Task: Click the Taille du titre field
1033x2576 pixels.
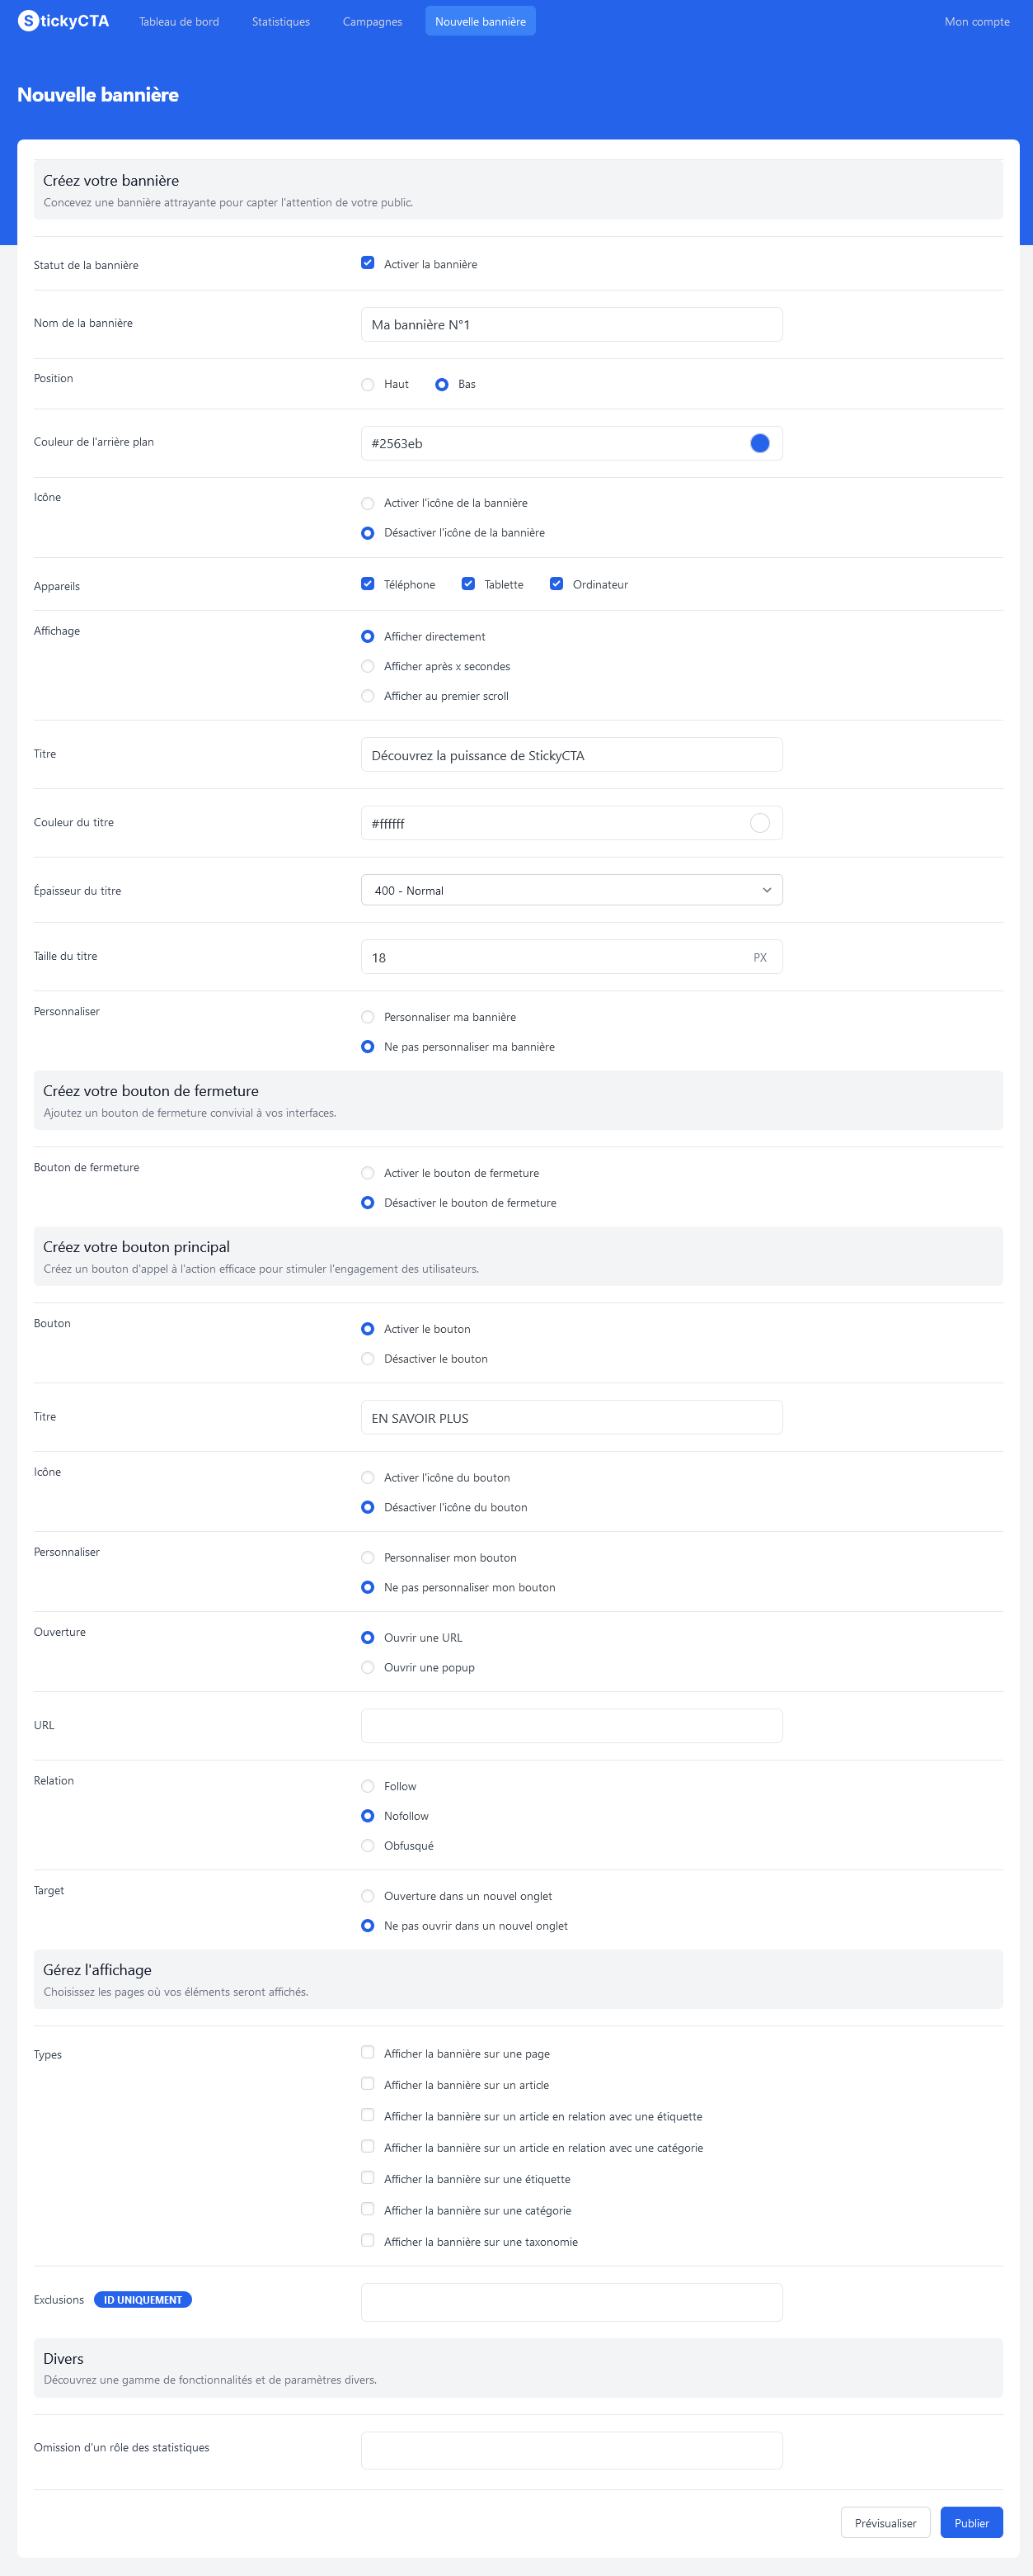Action: [x=571, y=957]
